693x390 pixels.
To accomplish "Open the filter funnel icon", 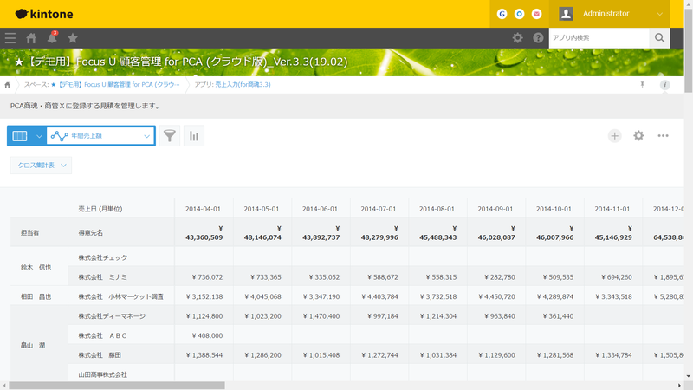I will (x=169, y=136).
